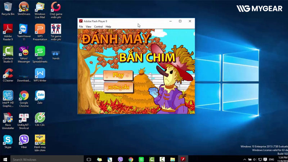
Task: Click the Play button in the game
Action: pyautogui.click(x=118, y=75)
